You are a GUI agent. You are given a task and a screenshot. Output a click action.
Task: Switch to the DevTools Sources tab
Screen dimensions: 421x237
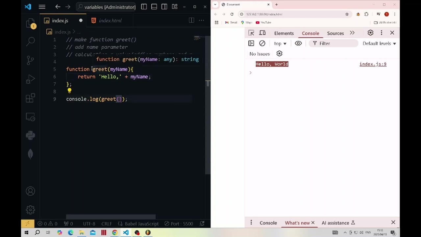(x=335, y=33)
